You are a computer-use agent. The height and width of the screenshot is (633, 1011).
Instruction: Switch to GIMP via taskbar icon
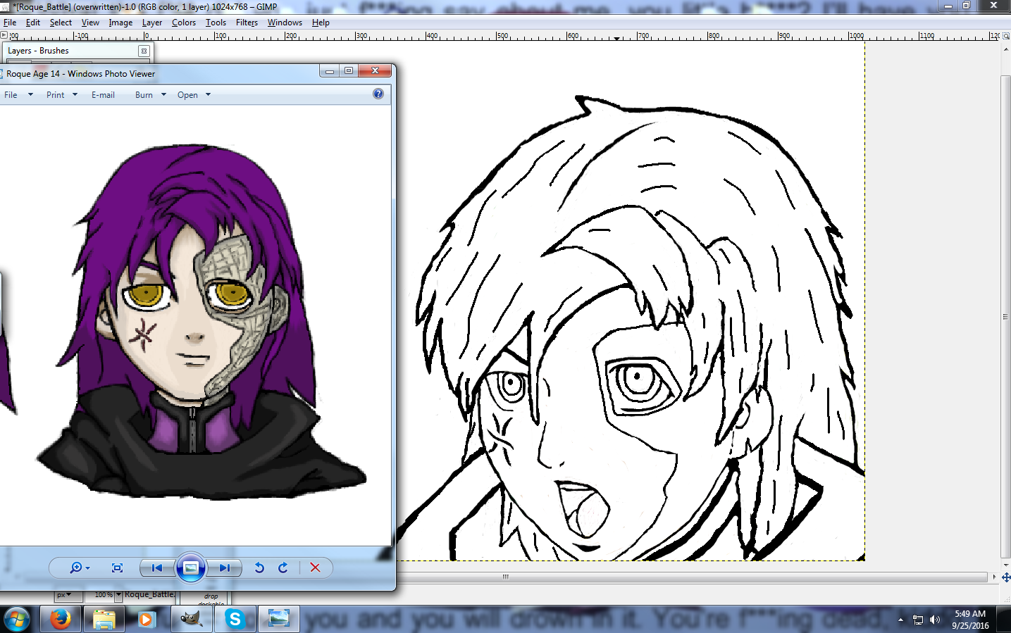click(191, 620)
